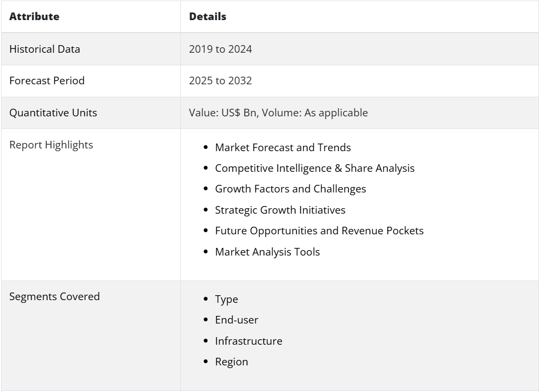The height and width of the screenshot is (392, 539).
Task: Select Growth Factors and Challenges item
Action: click(291, 189)
